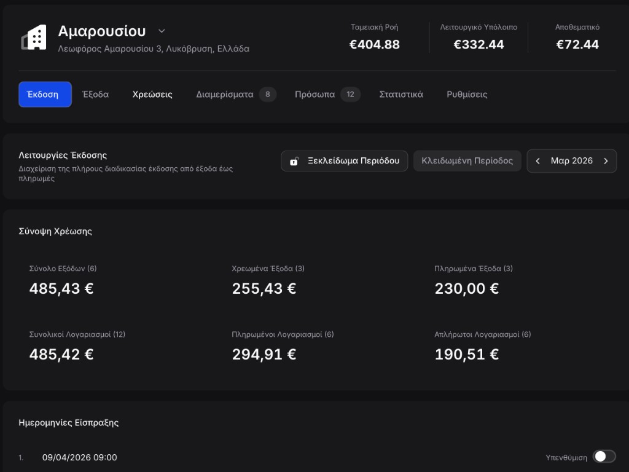Click the Ταμειακή Ροή amount €404.88
The image size is (629, 472).
375,44
